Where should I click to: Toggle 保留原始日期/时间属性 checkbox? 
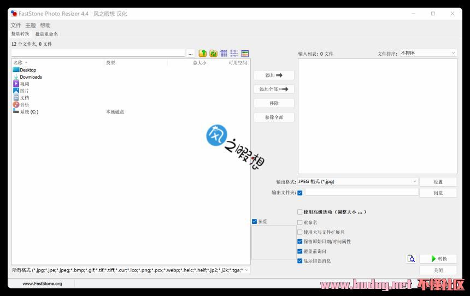[299, 241]
